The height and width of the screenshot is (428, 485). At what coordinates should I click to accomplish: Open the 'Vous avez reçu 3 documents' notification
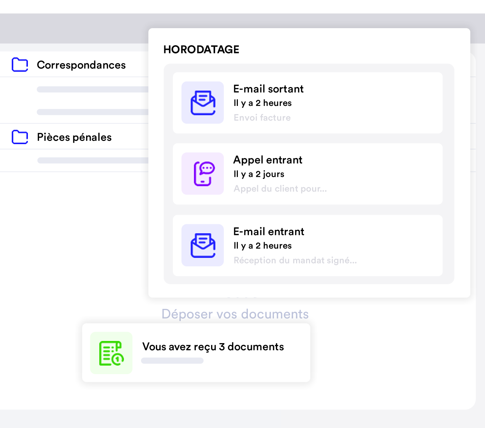(x=213, y=347)
